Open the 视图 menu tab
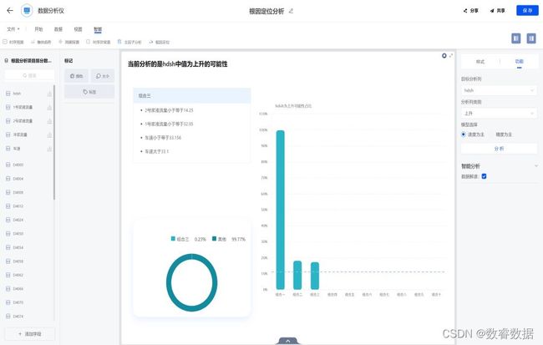 [x=78, y=29]
